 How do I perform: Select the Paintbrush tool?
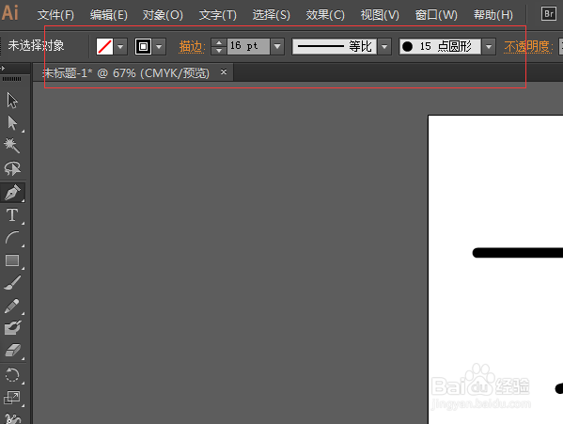tap(12, 283)
